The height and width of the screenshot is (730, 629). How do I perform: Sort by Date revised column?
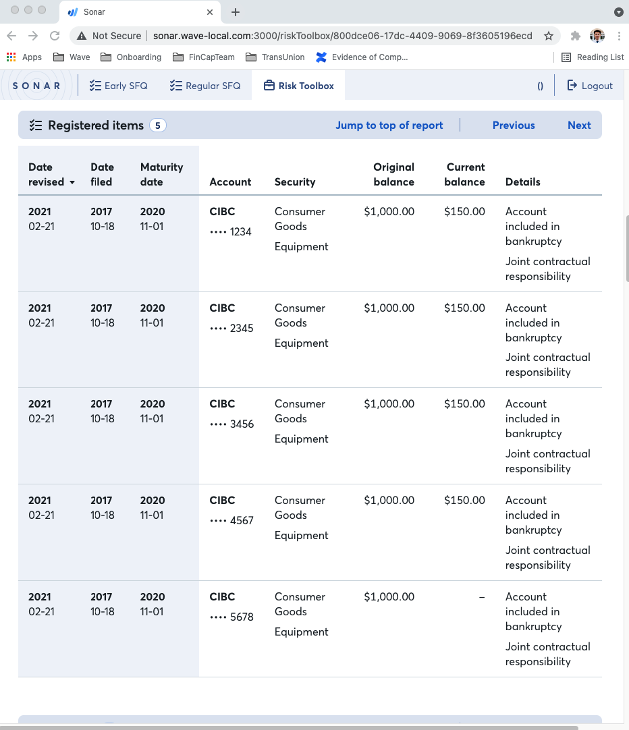pos(51,175)
